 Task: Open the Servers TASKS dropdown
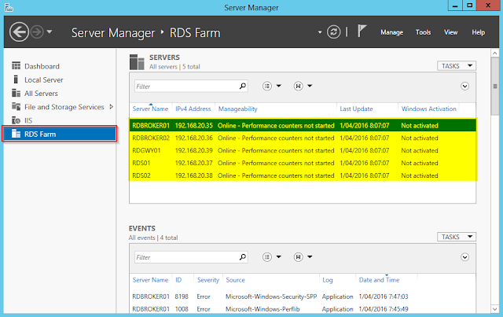coord(457,66)
